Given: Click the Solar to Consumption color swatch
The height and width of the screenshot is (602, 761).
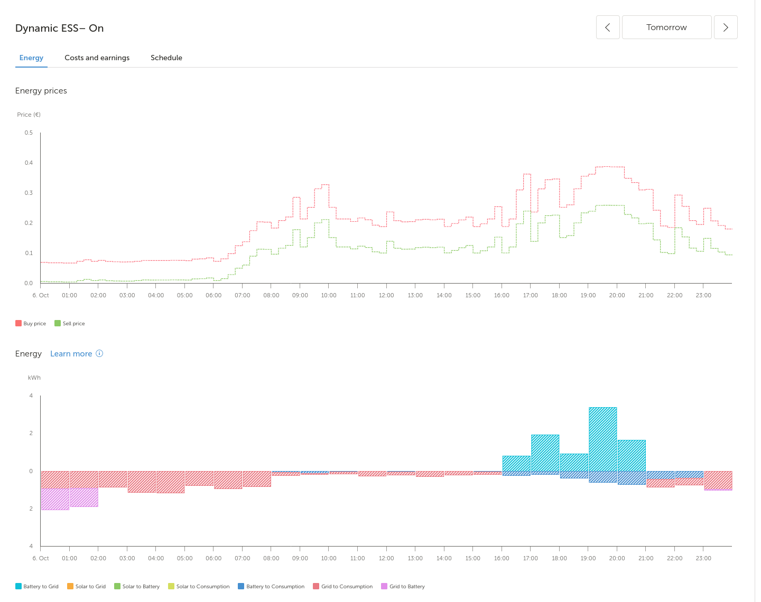Looking at the screenshot, I should [171, 586].
